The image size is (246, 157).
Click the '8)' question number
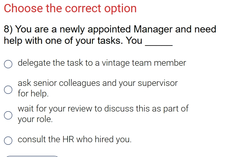click(8, 29)
